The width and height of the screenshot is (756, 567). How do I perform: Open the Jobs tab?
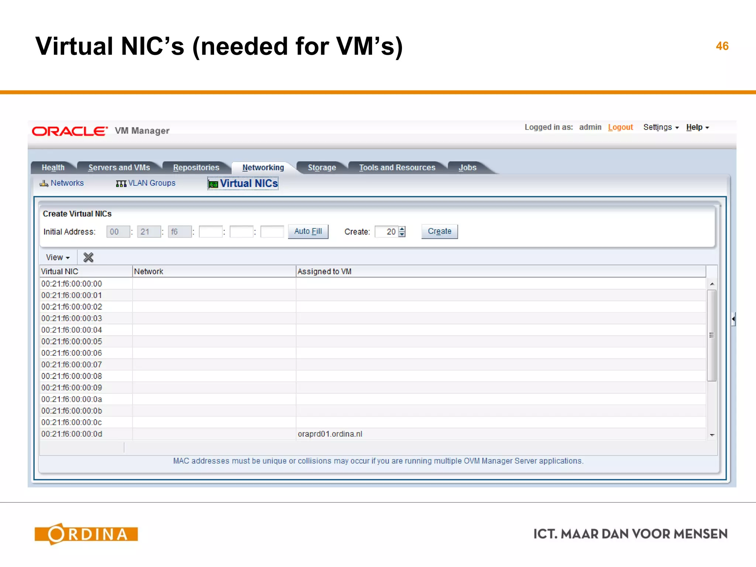(467, 168)
